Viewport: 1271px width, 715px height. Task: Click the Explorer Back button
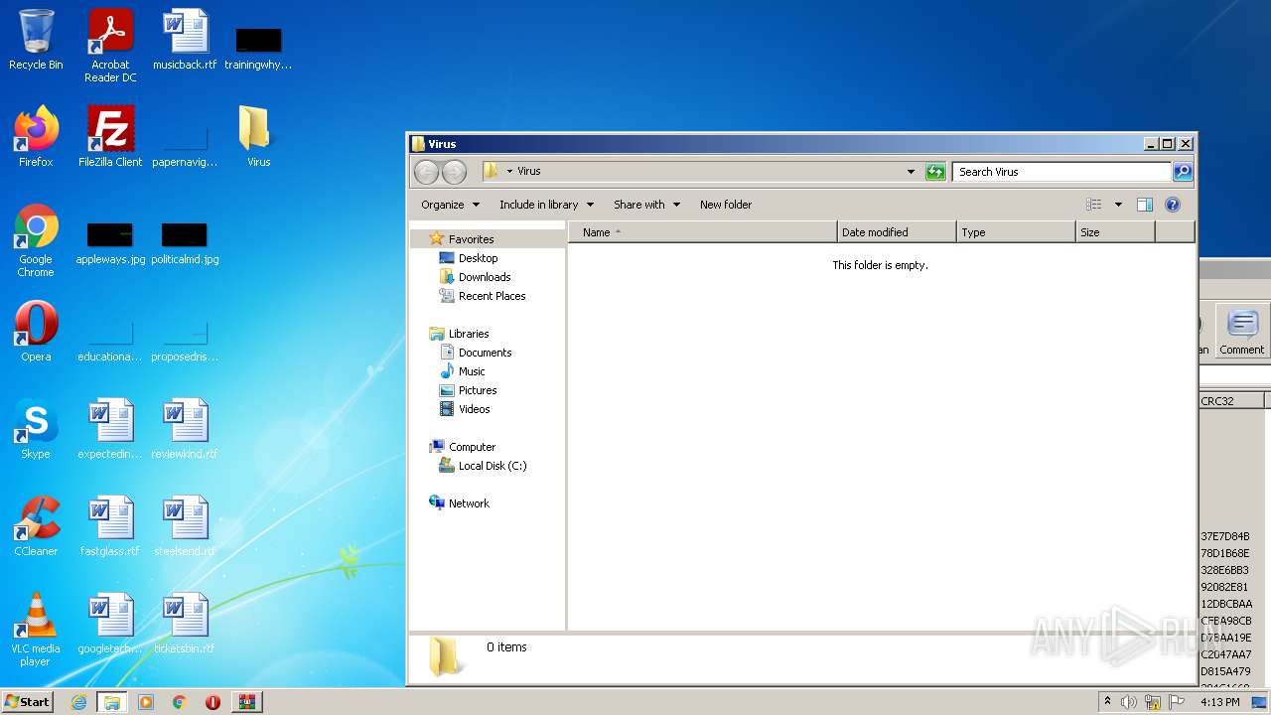coord(426,172)
